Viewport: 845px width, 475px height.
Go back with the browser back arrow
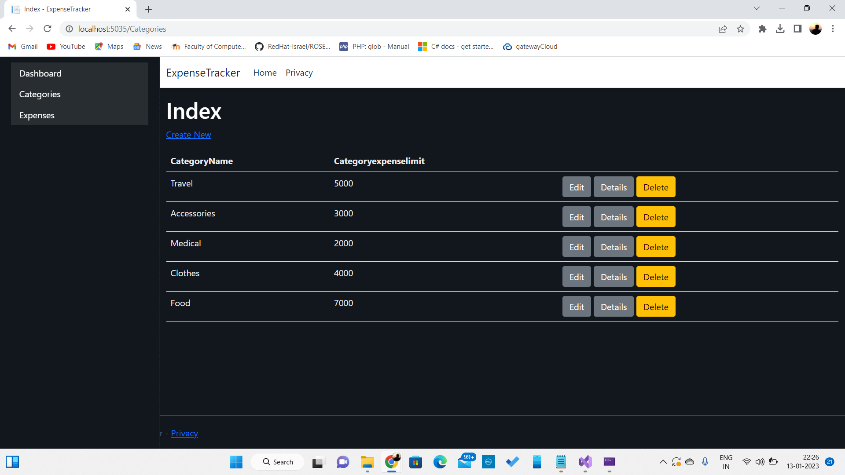click(x=12, y=29)
